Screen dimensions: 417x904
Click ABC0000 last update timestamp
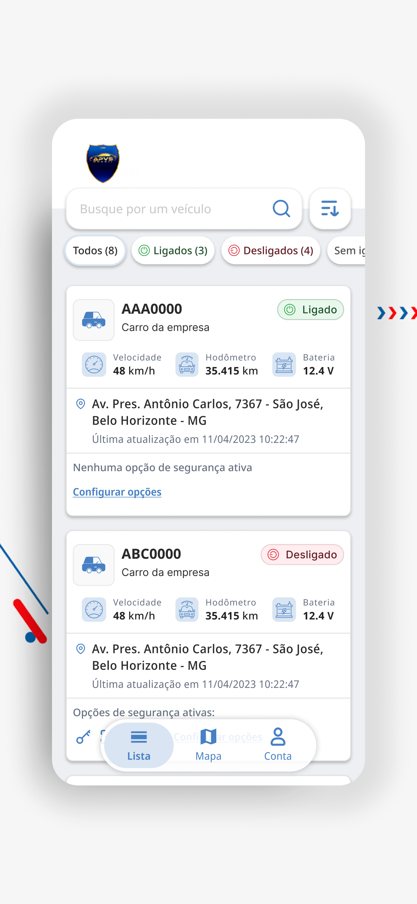click(x=196, y=684)
